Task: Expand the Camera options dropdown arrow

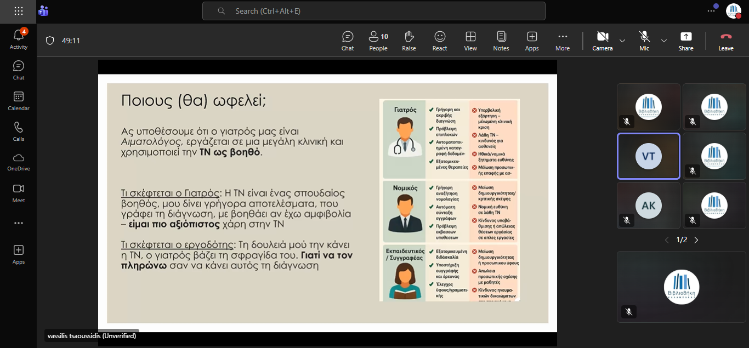Action: [x=622, y=41]
